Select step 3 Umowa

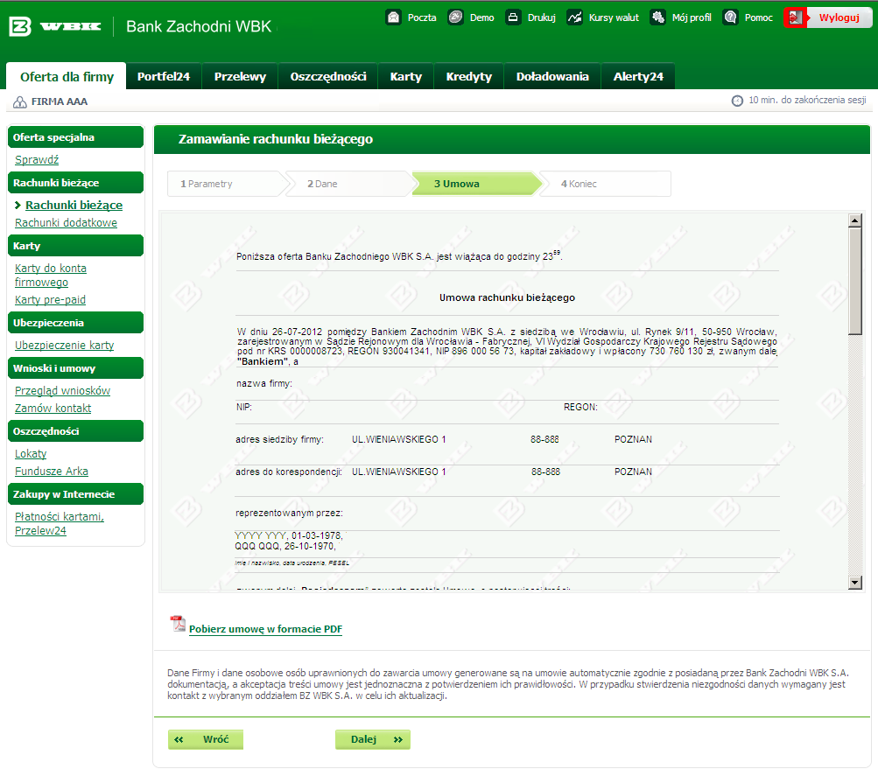click(477, 184)
